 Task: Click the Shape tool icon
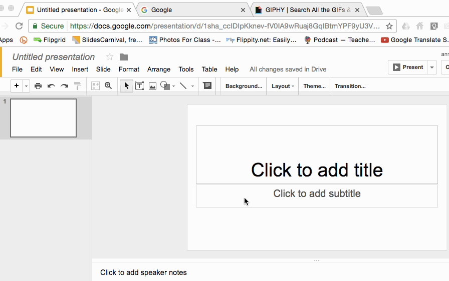coord(165,86)
